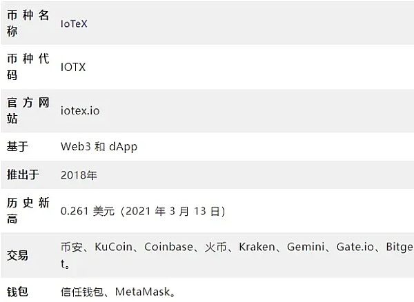Select the Web3 和 dApp text
The height and width of the screenshot is (302, 414).
[x=99, y=147]
